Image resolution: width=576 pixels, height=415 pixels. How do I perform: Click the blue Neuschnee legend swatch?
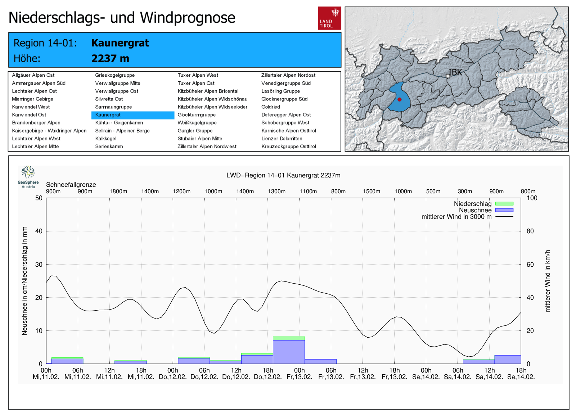pyautogui.click(x=504, y=210)
